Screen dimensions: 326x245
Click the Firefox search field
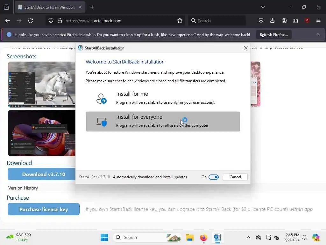click(217, 21)
